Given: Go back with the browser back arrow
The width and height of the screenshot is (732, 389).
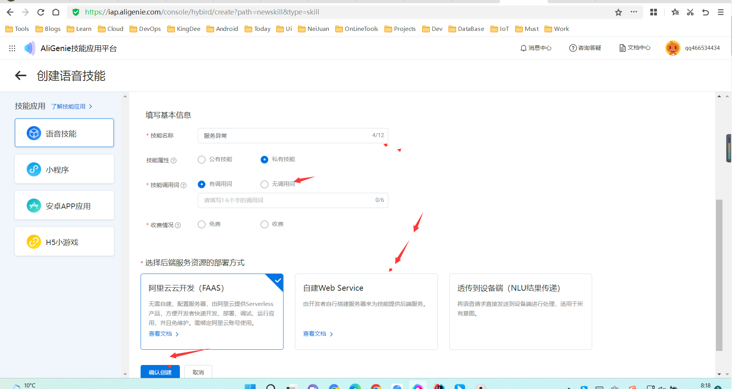Looking at the screenshot, I should [10, 12].
